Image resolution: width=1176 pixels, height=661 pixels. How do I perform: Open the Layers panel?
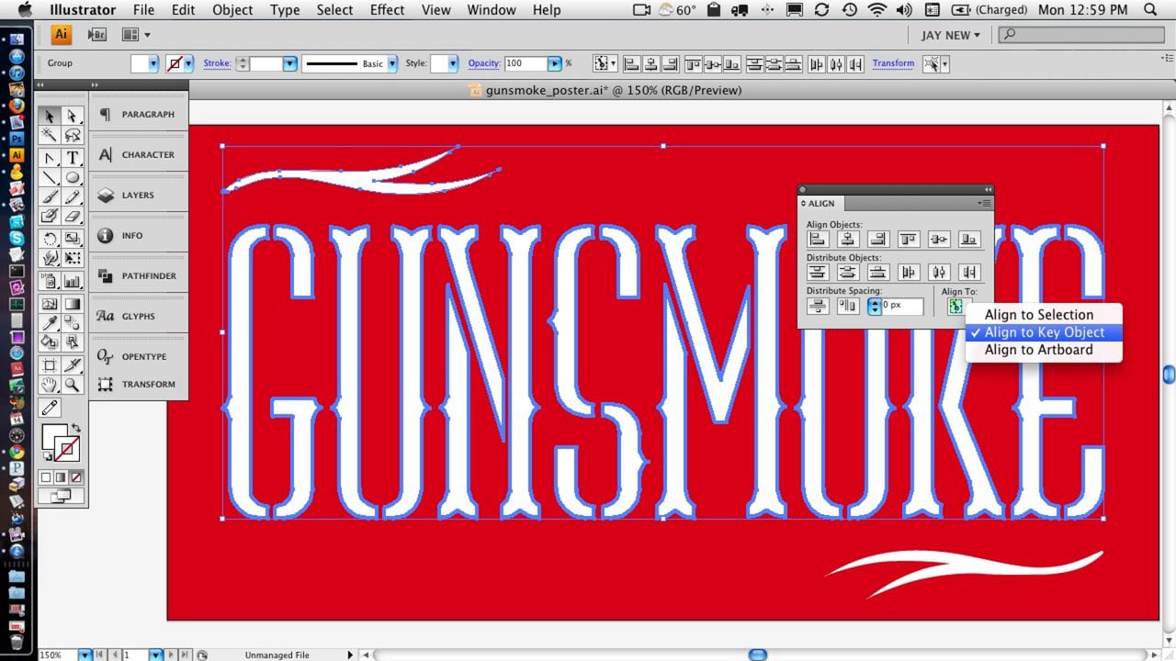coord(139,195)
